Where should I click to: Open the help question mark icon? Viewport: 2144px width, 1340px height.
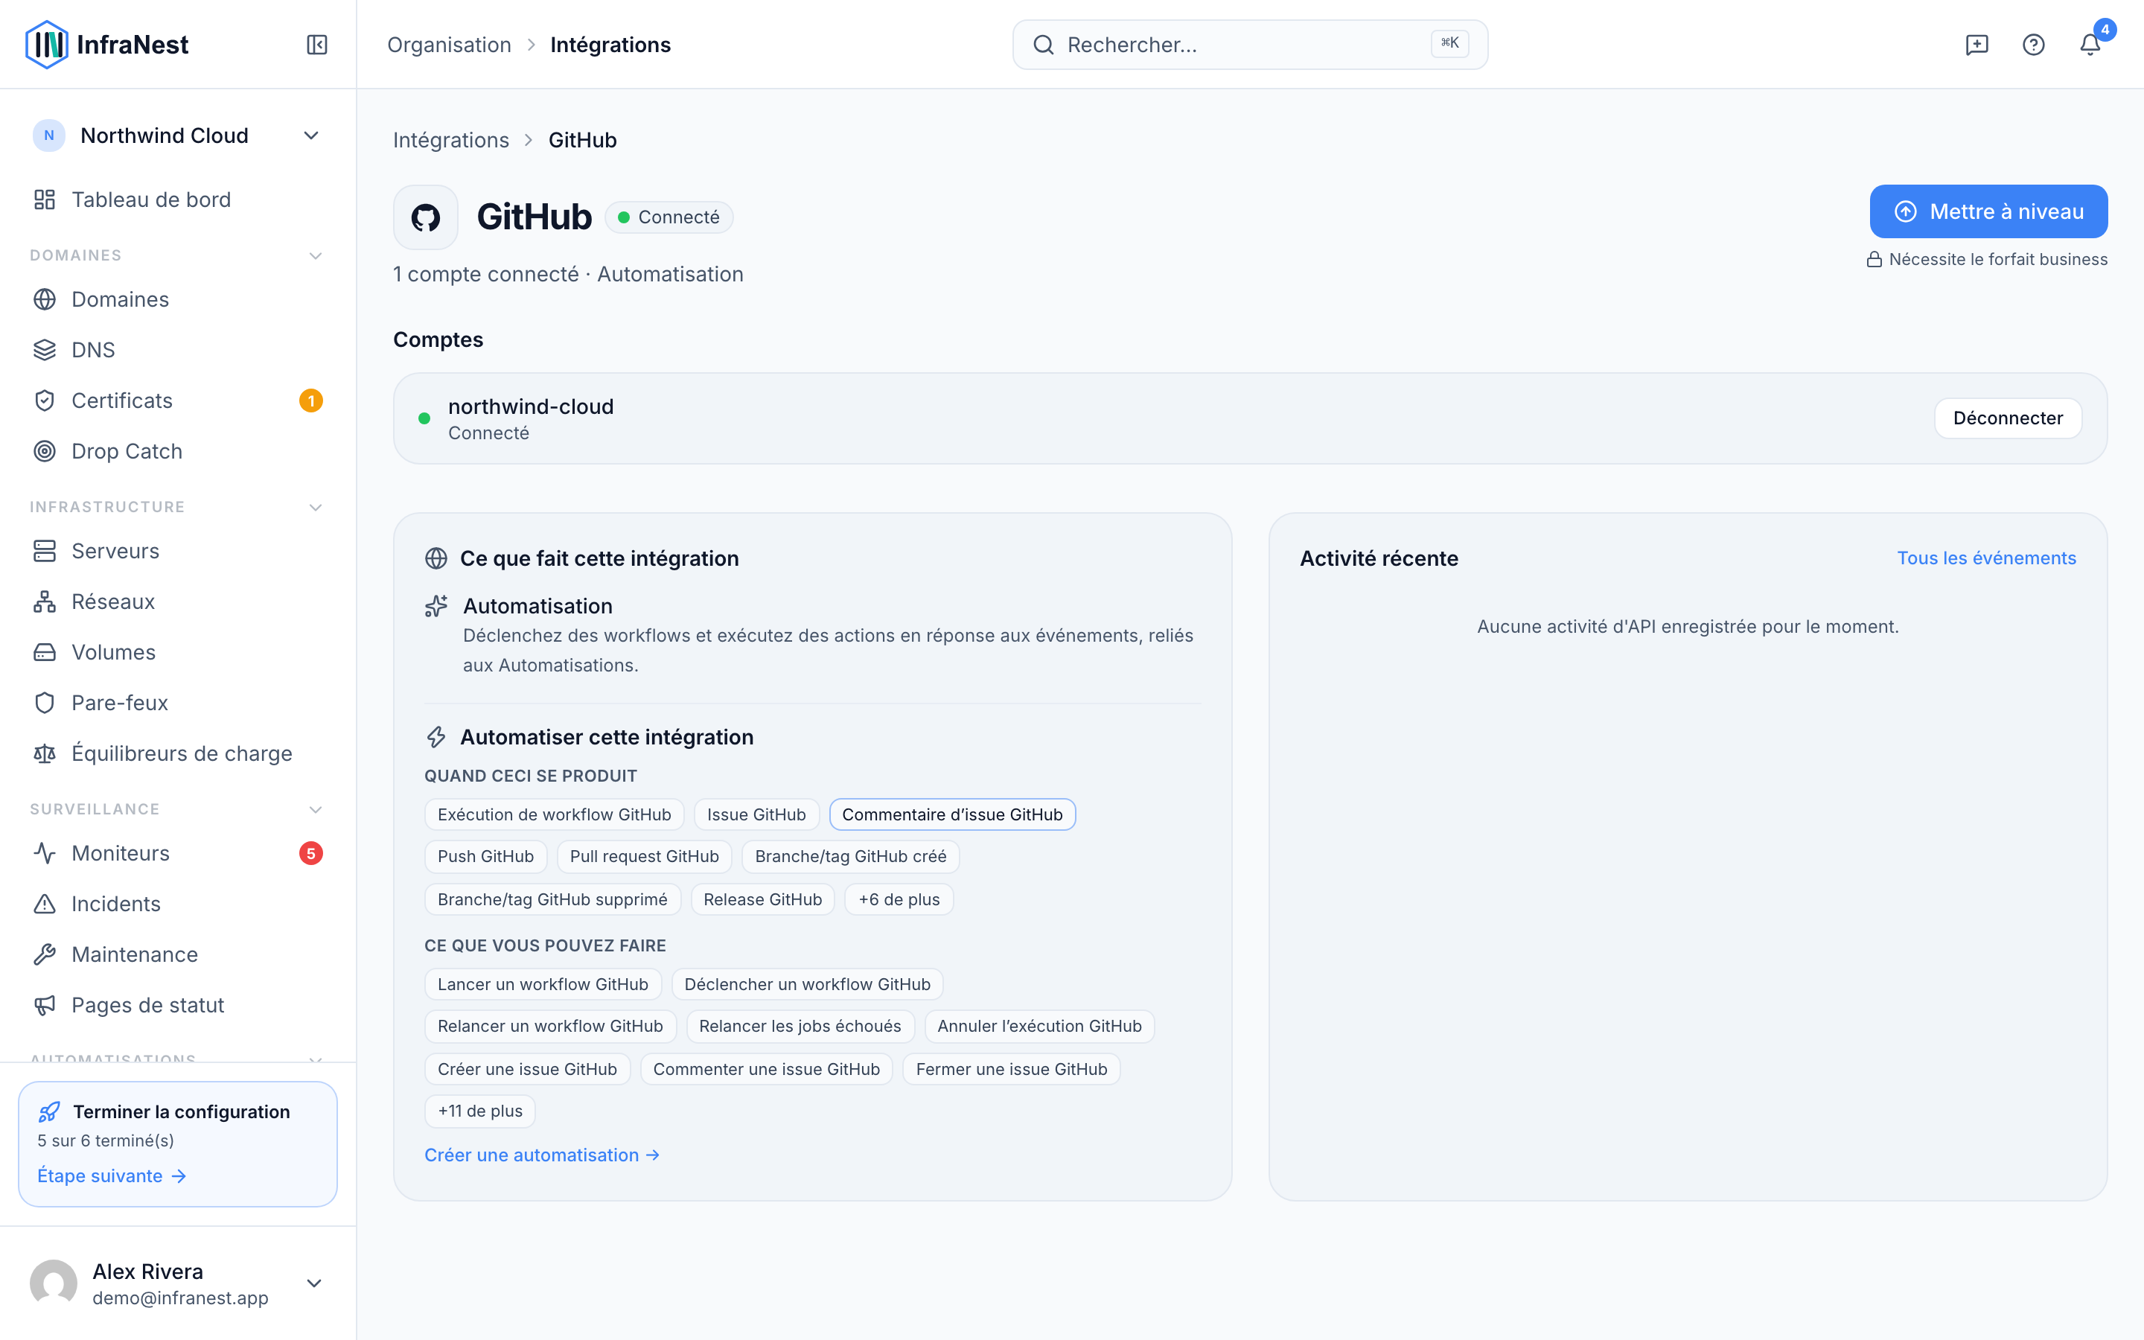2033,45
